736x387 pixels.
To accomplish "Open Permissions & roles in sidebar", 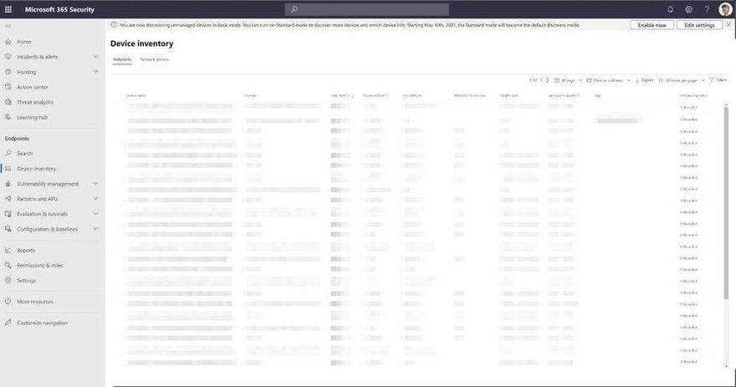I will click(x=39, y=266).
